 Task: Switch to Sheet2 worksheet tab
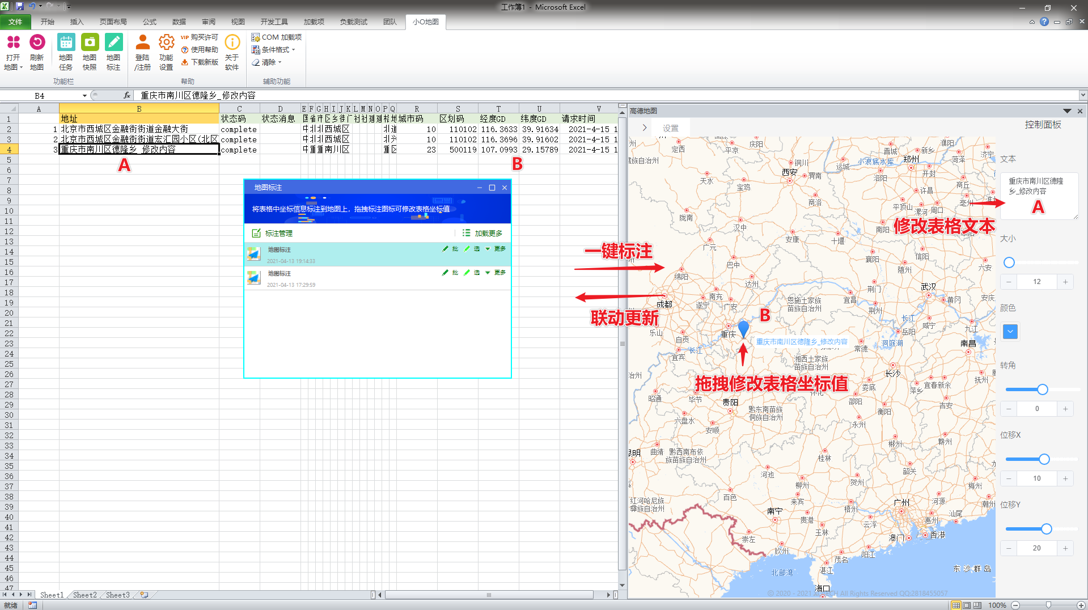point(84,595)
